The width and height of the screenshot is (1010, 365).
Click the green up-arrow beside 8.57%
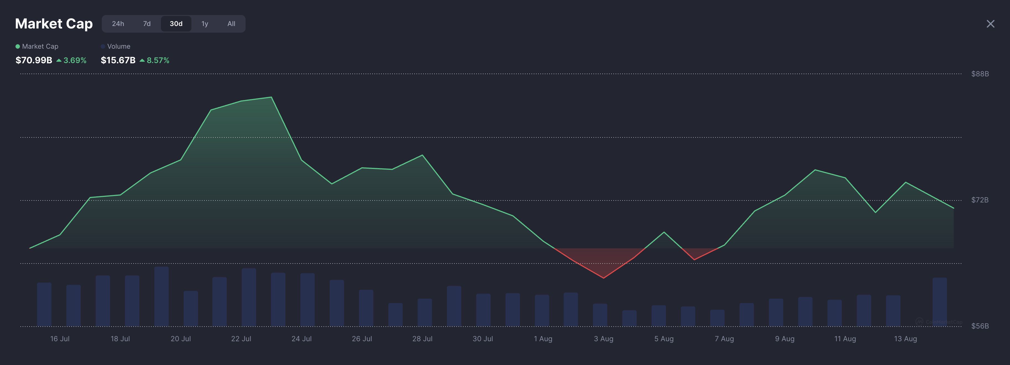142,60
